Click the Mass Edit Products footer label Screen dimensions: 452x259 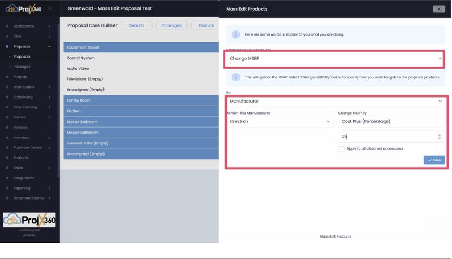point(336,236)
